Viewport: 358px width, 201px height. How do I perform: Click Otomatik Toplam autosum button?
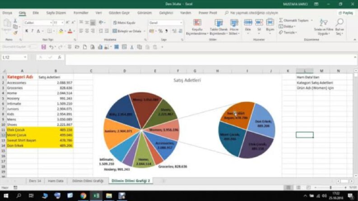[x=294, y=21]
